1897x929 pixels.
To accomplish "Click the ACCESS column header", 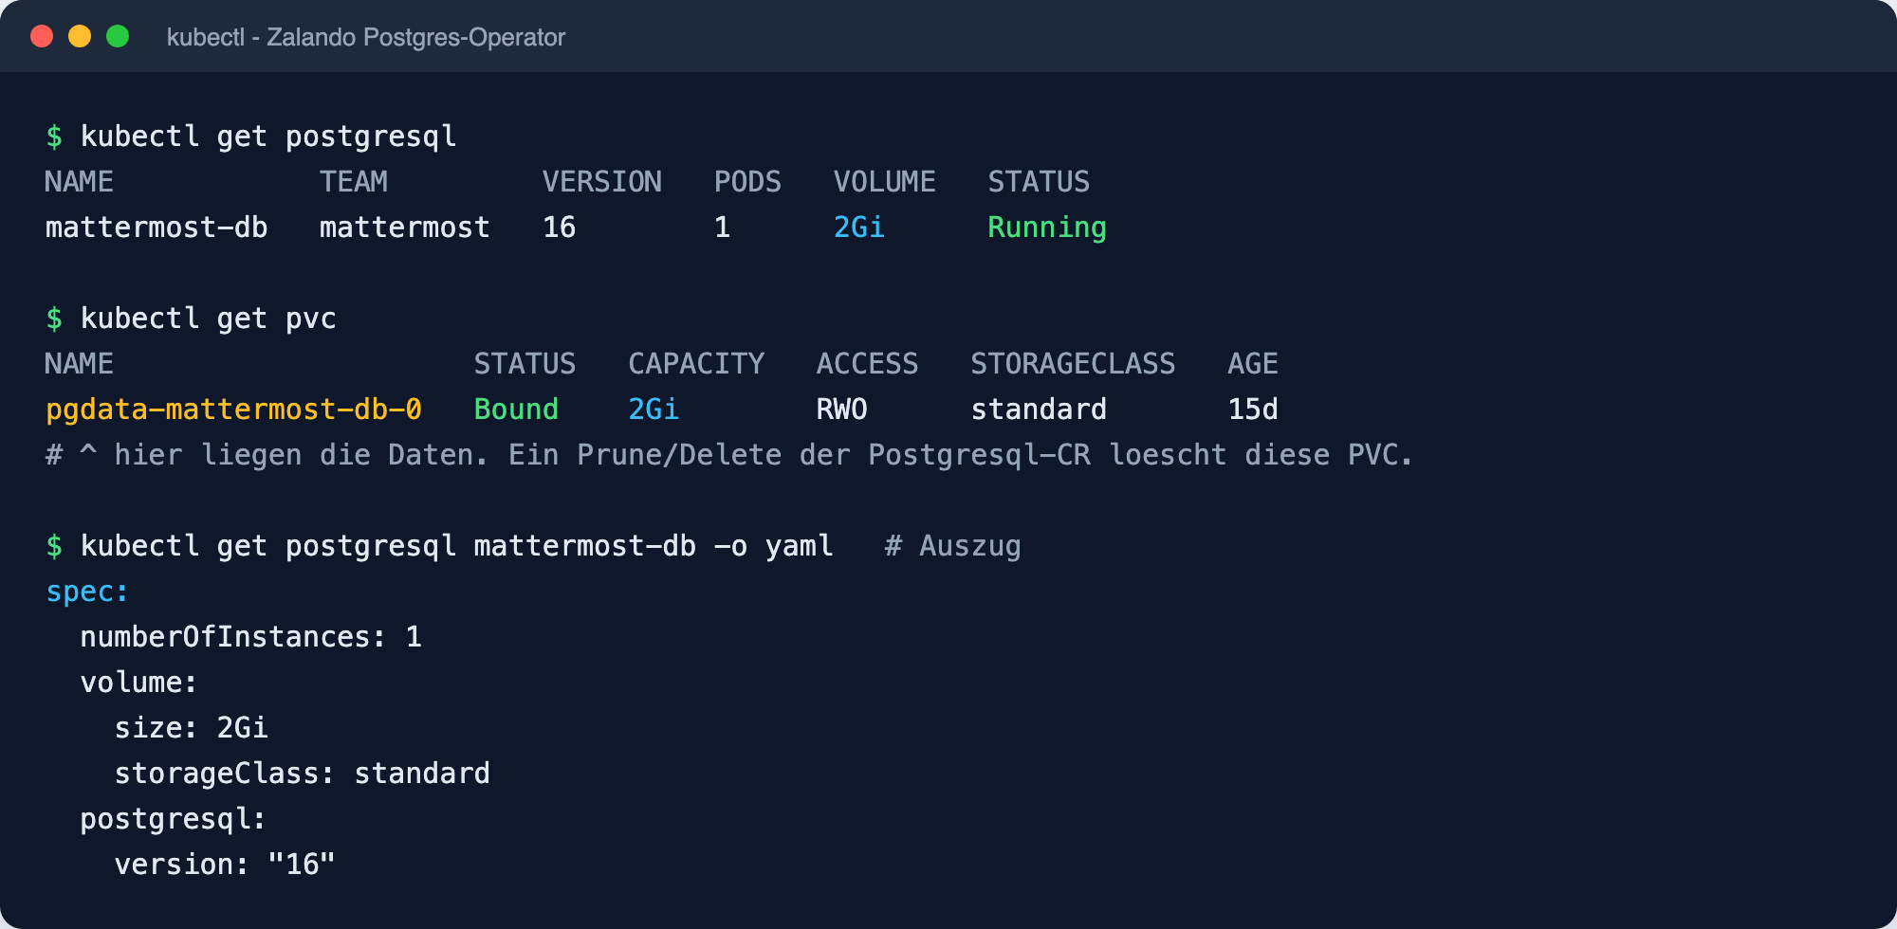I will 867,364.
